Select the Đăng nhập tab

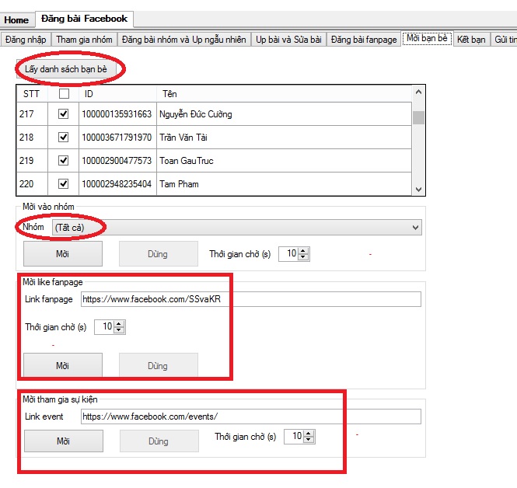[26, 40]
